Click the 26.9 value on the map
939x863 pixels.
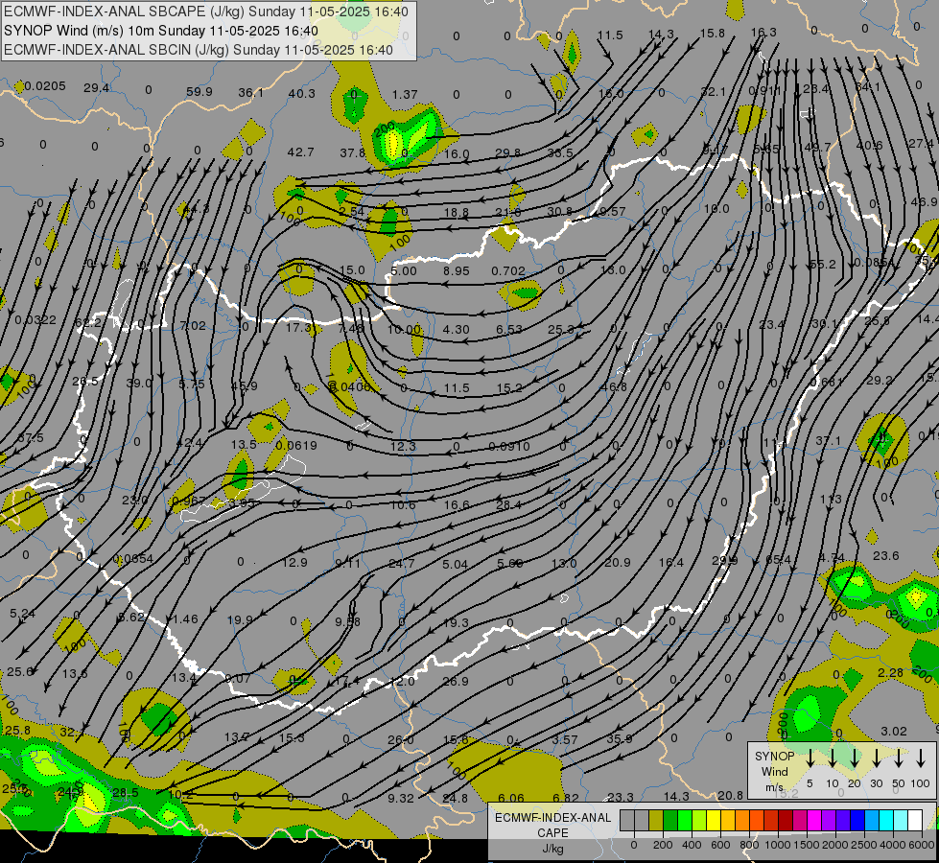(456, 681)
